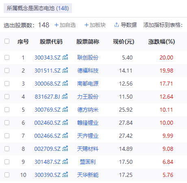This screenshot has width=187, height=183.
Task: Open chart icon beside 831627.BJ
Action: (x=65, y=96)
